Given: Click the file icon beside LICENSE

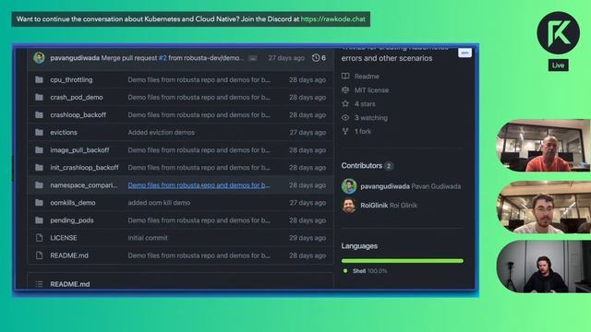Looking at the screenshot, I should click(x=39, y=238).
